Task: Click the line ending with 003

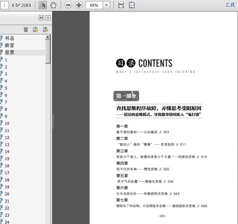Action: point(143,132)
